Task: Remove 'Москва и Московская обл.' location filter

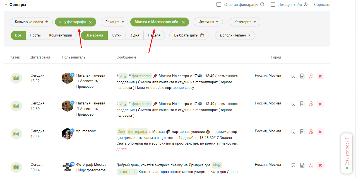Action: click(183, 22)
